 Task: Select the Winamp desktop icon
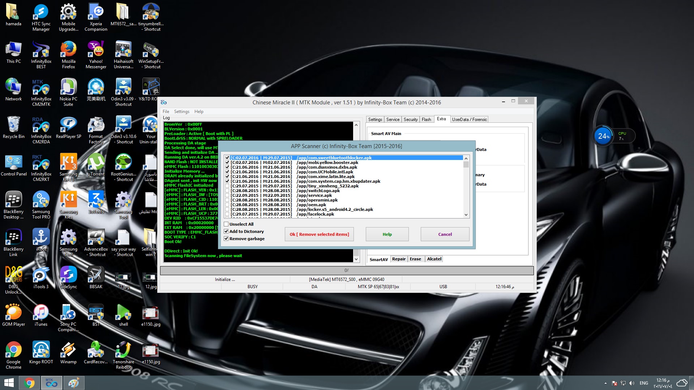(68, 352)
